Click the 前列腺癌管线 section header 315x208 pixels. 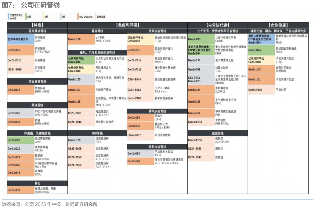click(37, 31)
